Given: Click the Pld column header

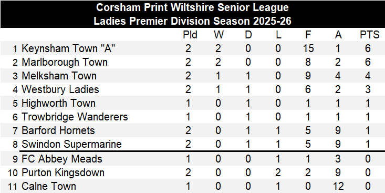Looking at the screenshot, I should click(190, 35).
